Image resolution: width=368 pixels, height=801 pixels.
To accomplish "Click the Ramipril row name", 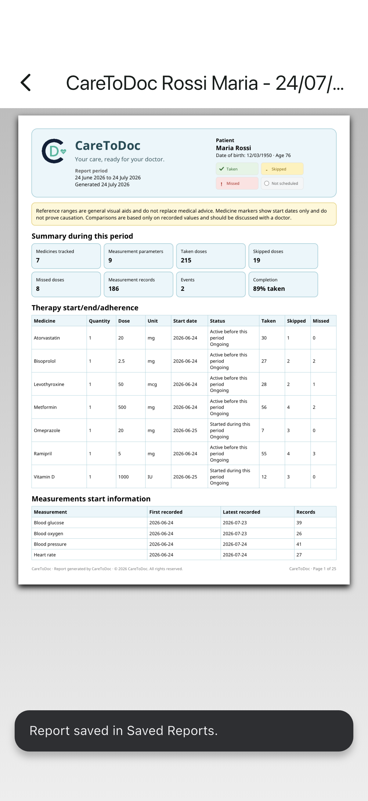I will 42,454.
